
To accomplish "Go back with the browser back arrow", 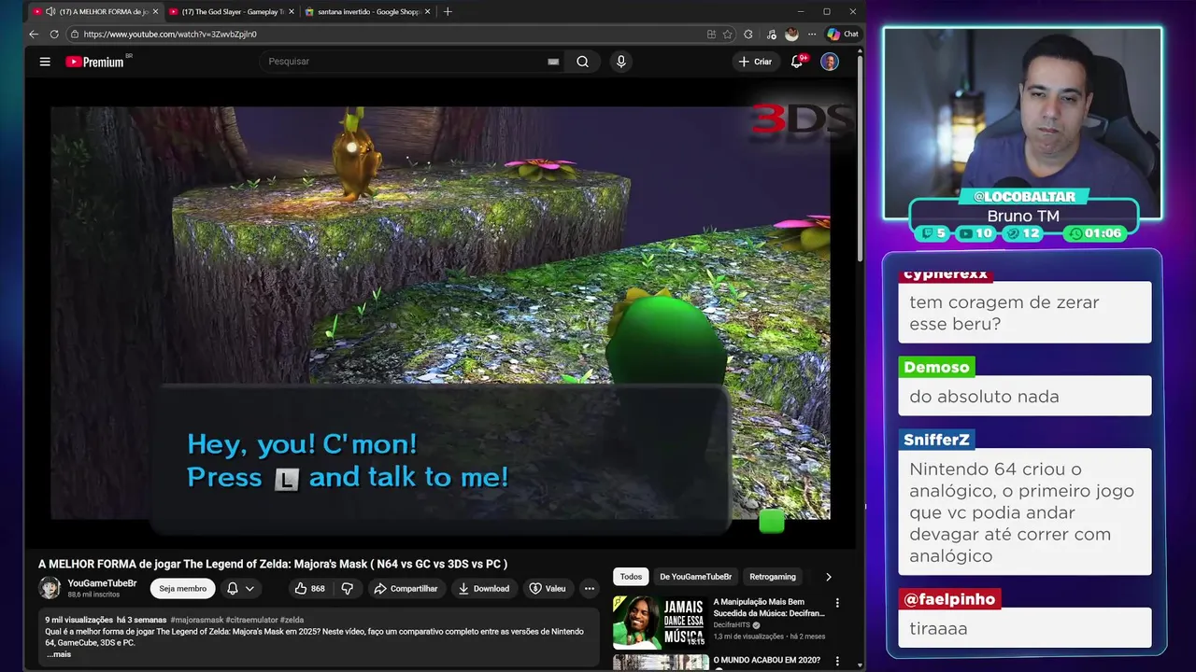I will 34,35.
